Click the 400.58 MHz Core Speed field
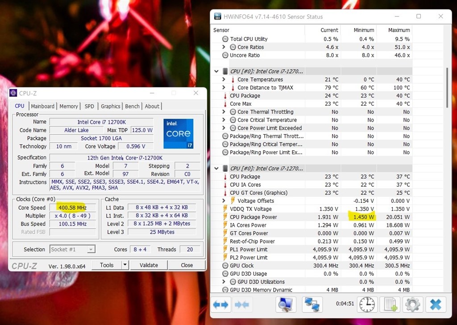 point(73,208)
